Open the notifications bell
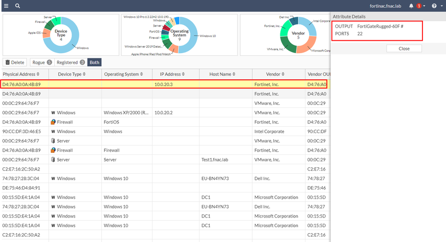 pyautogui.click(x=411, y=6)
